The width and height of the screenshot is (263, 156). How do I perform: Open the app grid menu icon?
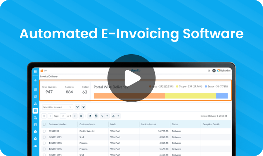coord(35,71)
